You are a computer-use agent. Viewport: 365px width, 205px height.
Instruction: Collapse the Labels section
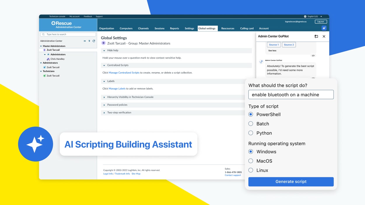(104, 82)
